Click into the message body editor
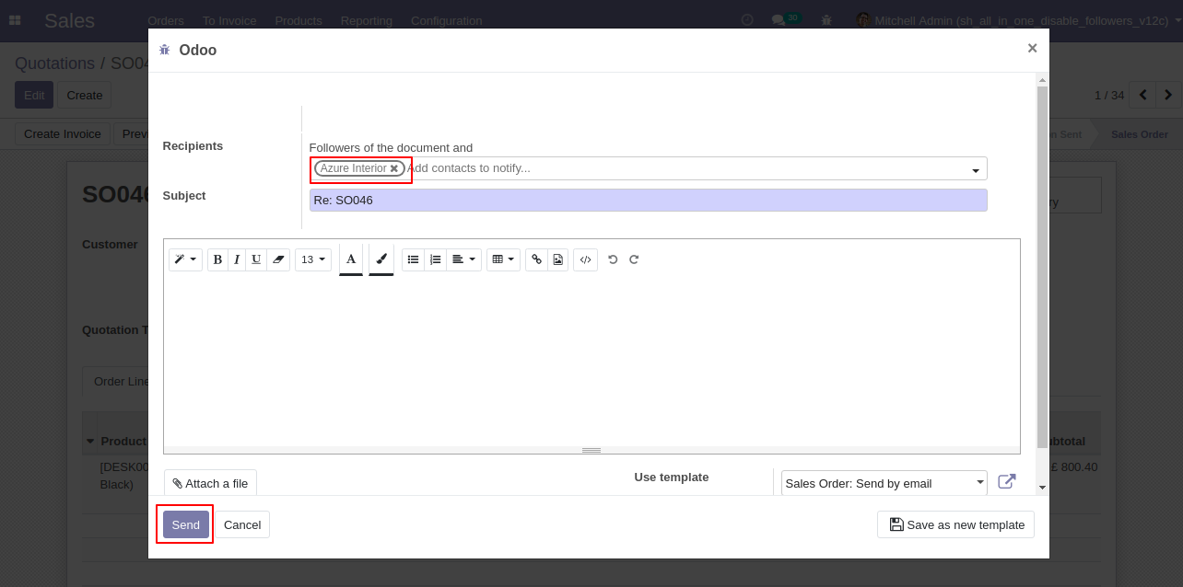This screenshot has width=1183, height=587. [591, 363]
